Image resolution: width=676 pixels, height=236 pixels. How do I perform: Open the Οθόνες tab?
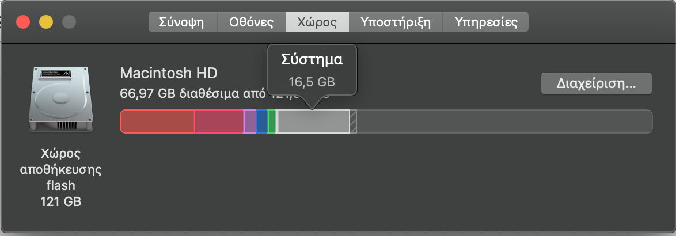[x=252, y=22]
